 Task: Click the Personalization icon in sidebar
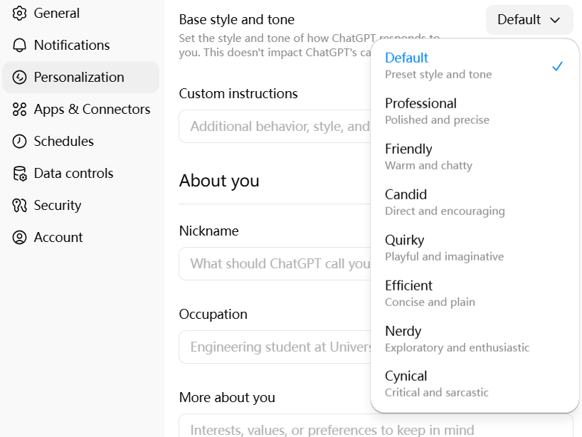point(19,78)
